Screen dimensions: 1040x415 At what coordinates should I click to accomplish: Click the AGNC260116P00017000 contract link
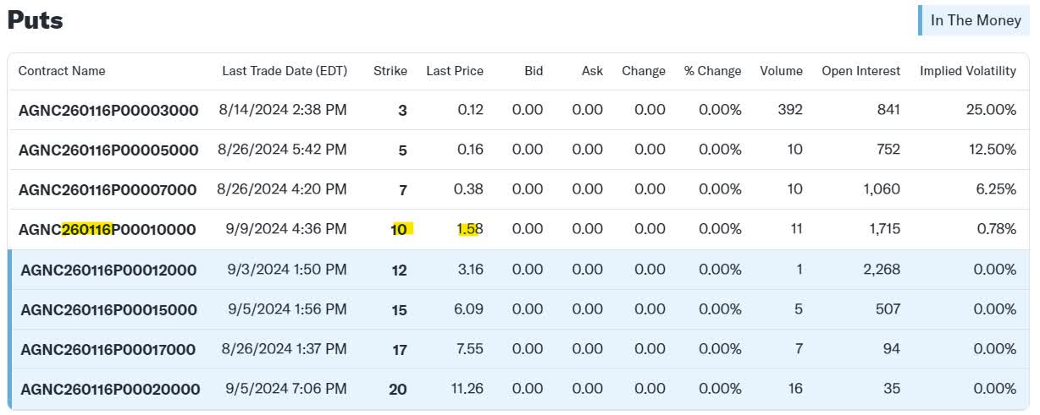tap(108, 349)
